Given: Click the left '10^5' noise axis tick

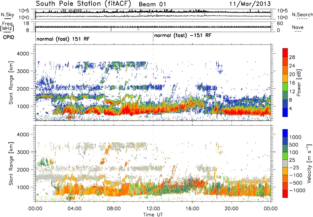Looking at the screenshot, I should tap(24, 11).
